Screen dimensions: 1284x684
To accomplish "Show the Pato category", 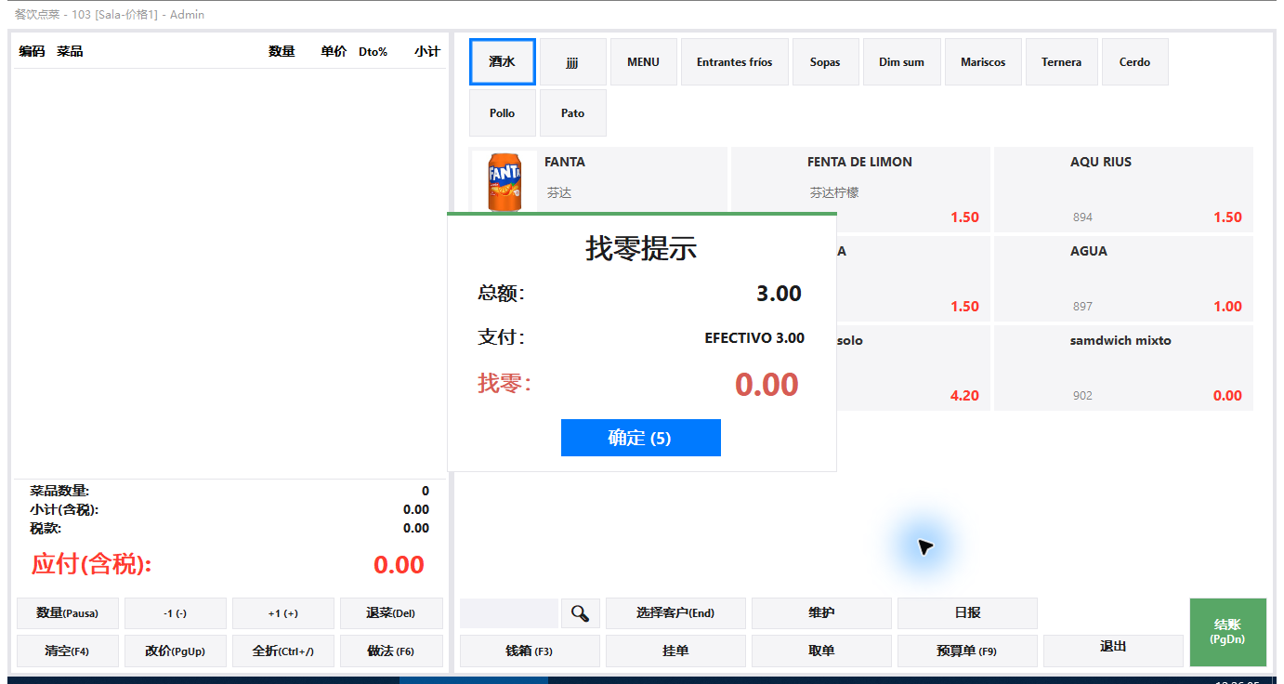I will click(573, 113).
